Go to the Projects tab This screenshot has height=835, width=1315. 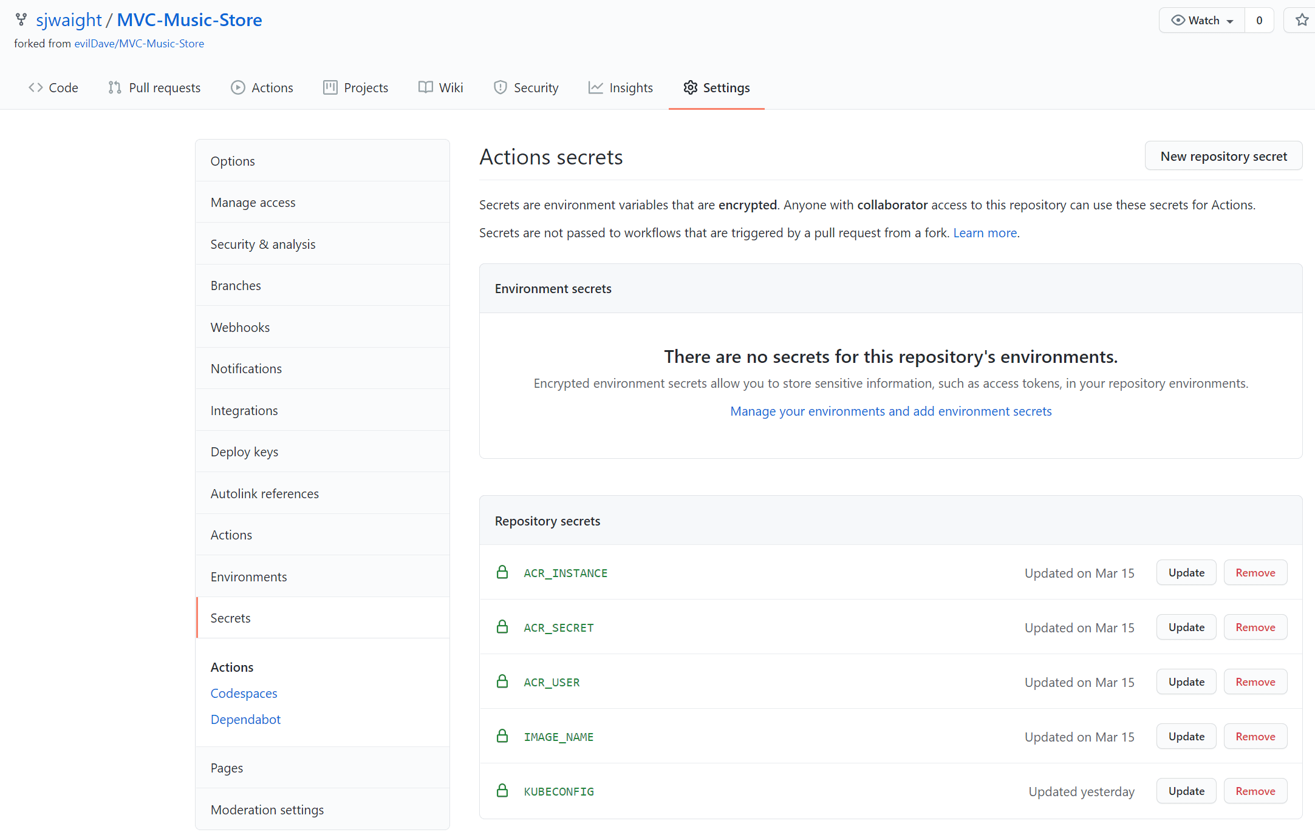(356, 87)
